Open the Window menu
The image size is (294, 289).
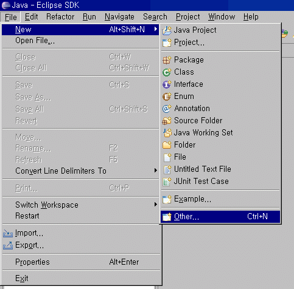(x=222, y=17)
